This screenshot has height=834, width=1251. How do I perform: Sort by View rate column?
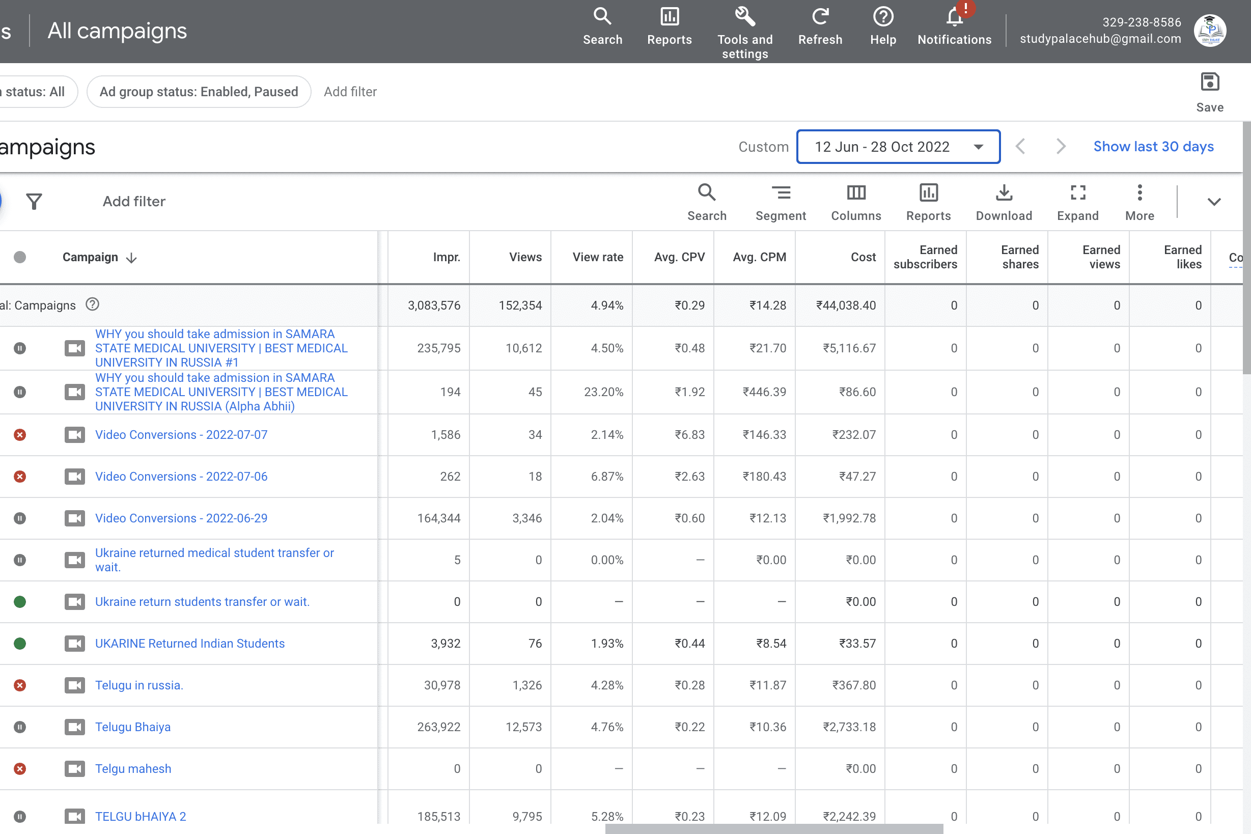pyautogui.click(x=598, y=257)
